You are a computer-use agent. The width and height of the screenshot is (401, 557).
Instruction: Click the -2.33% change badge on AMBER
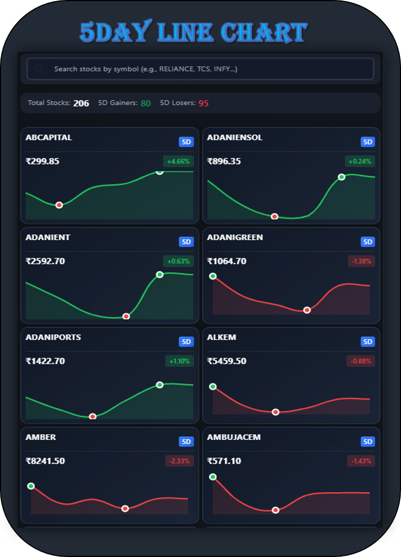(x=179, y=461)
